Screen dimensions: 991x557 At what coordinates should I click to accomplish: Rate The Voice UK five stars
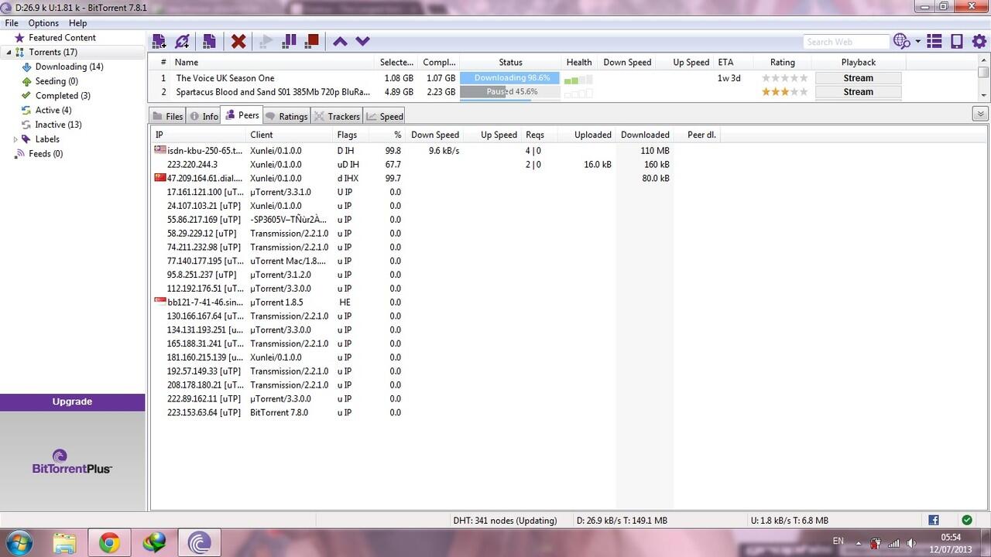click(803, 78)
